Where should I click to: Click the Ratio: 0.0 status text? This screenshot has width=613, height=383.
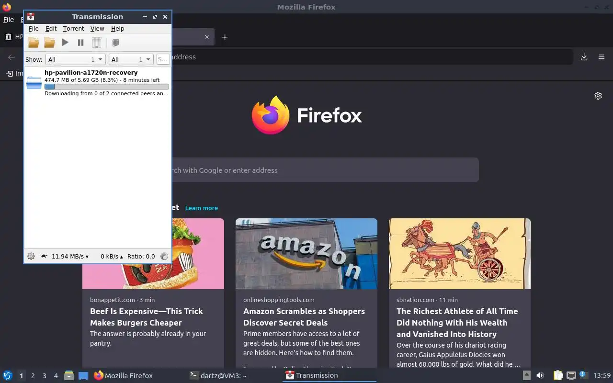(141, 256)
